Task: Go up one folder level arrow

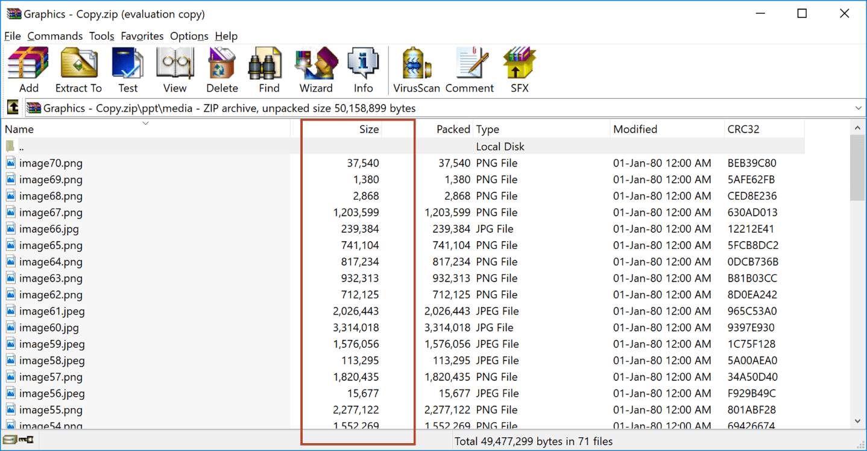Action: (x=13, y=108)
